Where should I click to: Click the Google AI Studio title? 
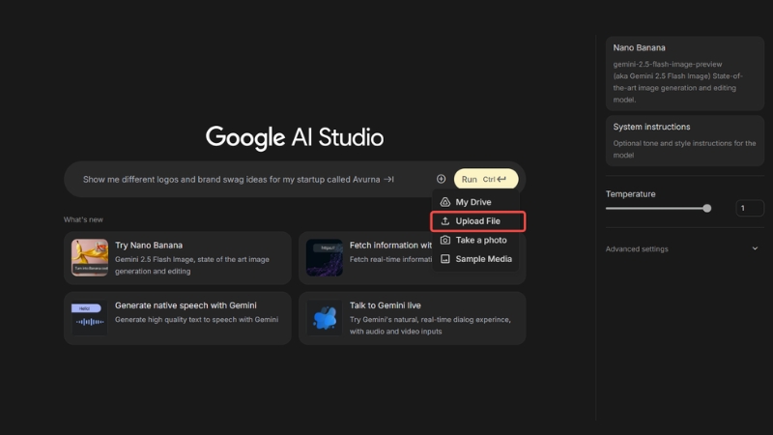click(295, 137)
